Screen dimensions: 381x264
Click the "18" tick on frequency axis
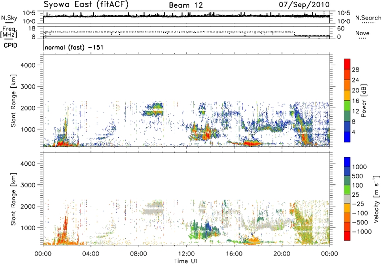(x=32, y=29)
